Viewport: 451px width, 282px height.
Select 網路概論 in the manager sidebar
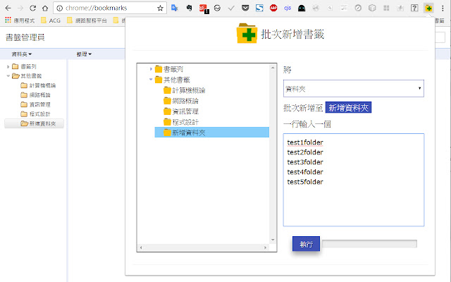[36, 95]
